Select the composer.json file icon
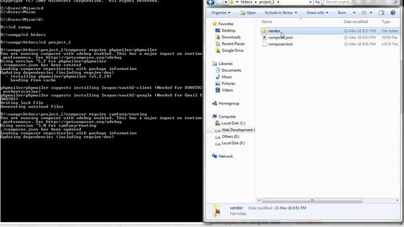Viewport: 404px width, 227px height. (264, 38)
